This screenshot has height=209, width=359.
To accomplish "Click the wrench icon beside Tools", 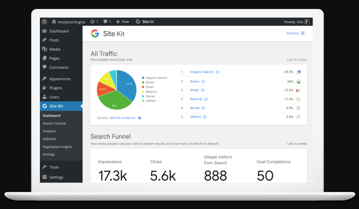I will point(44,167).
